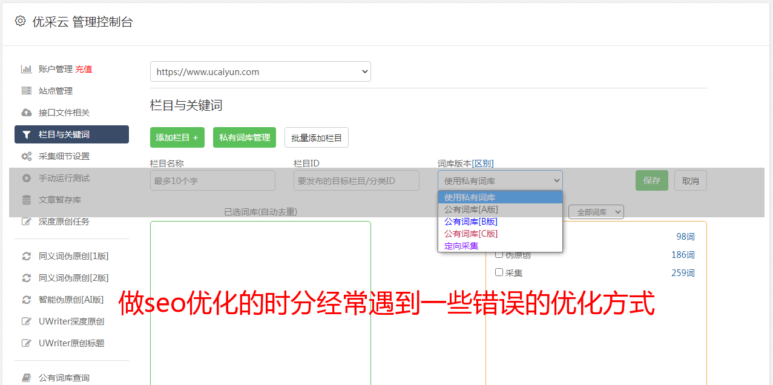
Task: Click the edit icon for 深度原创任务
Action: (x=27, y=222)
